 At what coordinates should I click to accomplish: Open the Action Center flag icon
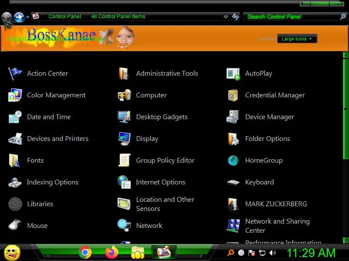(15, 74)
